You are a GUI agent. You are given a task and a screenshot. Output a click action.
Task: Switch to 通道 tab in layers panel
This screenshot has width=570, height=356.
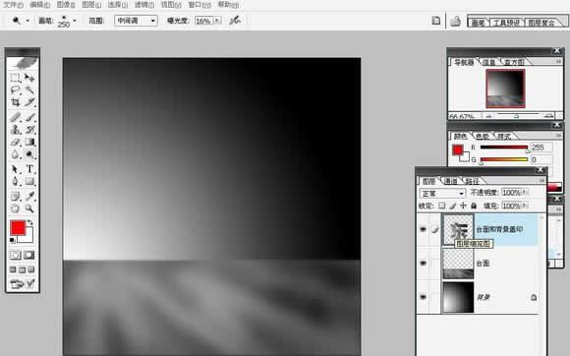[451, 181]
